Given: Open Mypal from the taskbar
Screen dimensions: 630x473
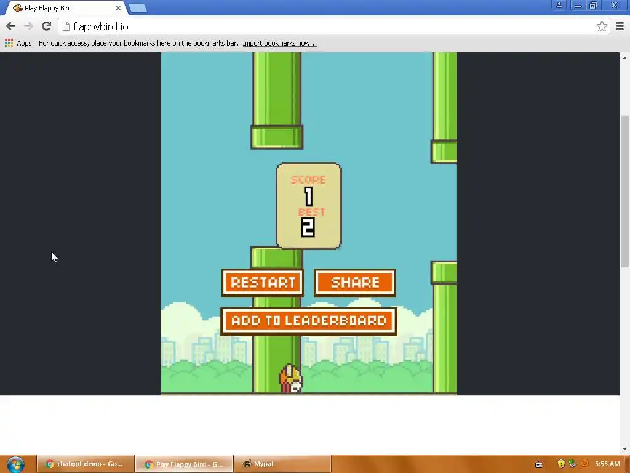Looking at the screenshot, I should pos(282,464).
